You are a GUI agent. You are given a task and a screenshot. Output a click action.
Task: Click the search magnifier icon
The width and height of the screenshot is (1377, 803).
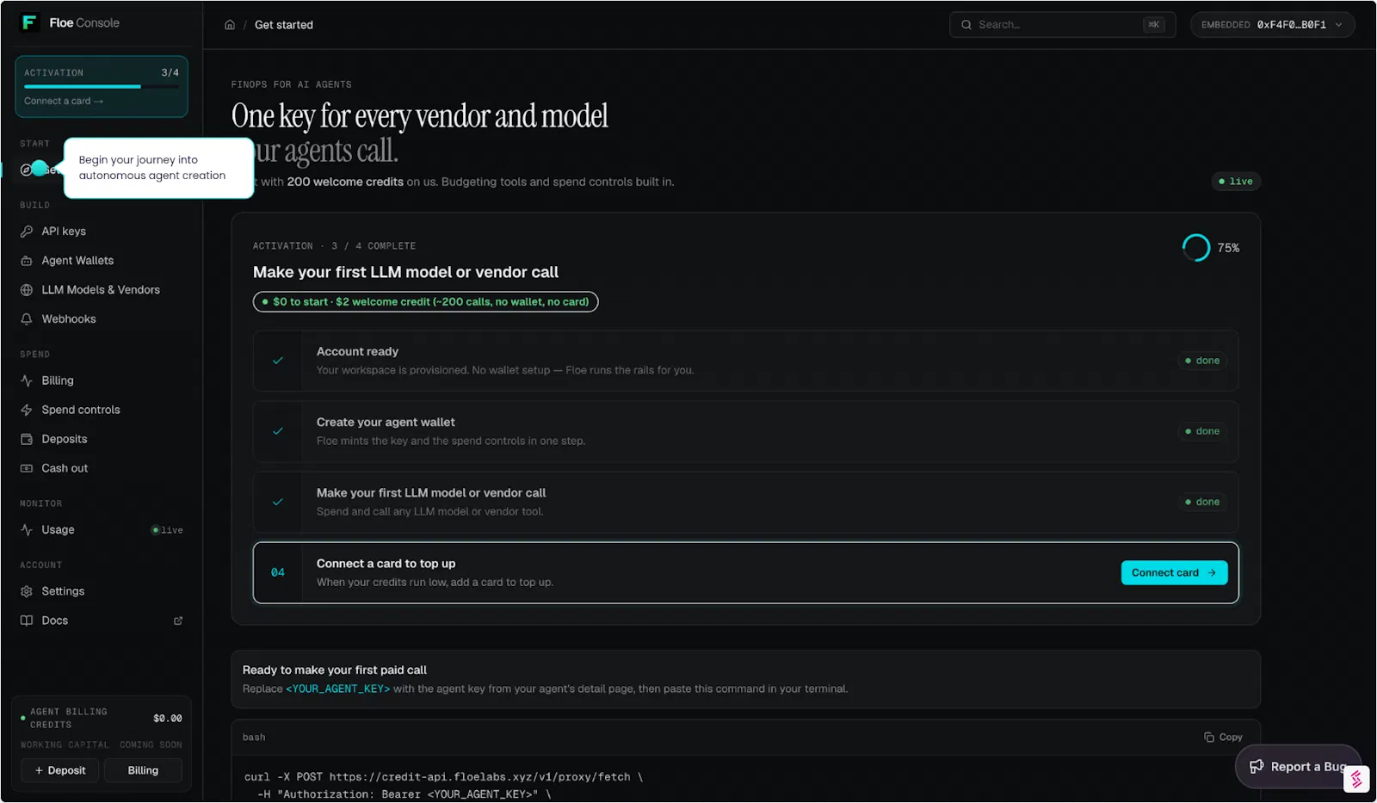coord(966,25)
